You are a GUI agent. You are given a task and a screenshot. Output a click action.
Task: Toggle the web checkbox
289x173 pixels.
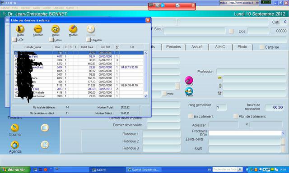(x=164, y=94)
